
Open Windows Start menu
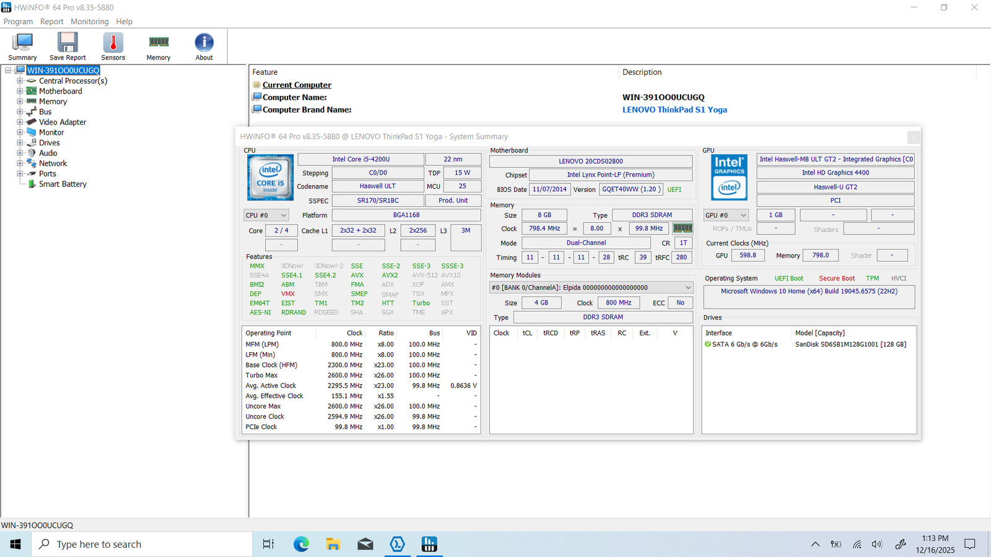click(x=15, y=544)
